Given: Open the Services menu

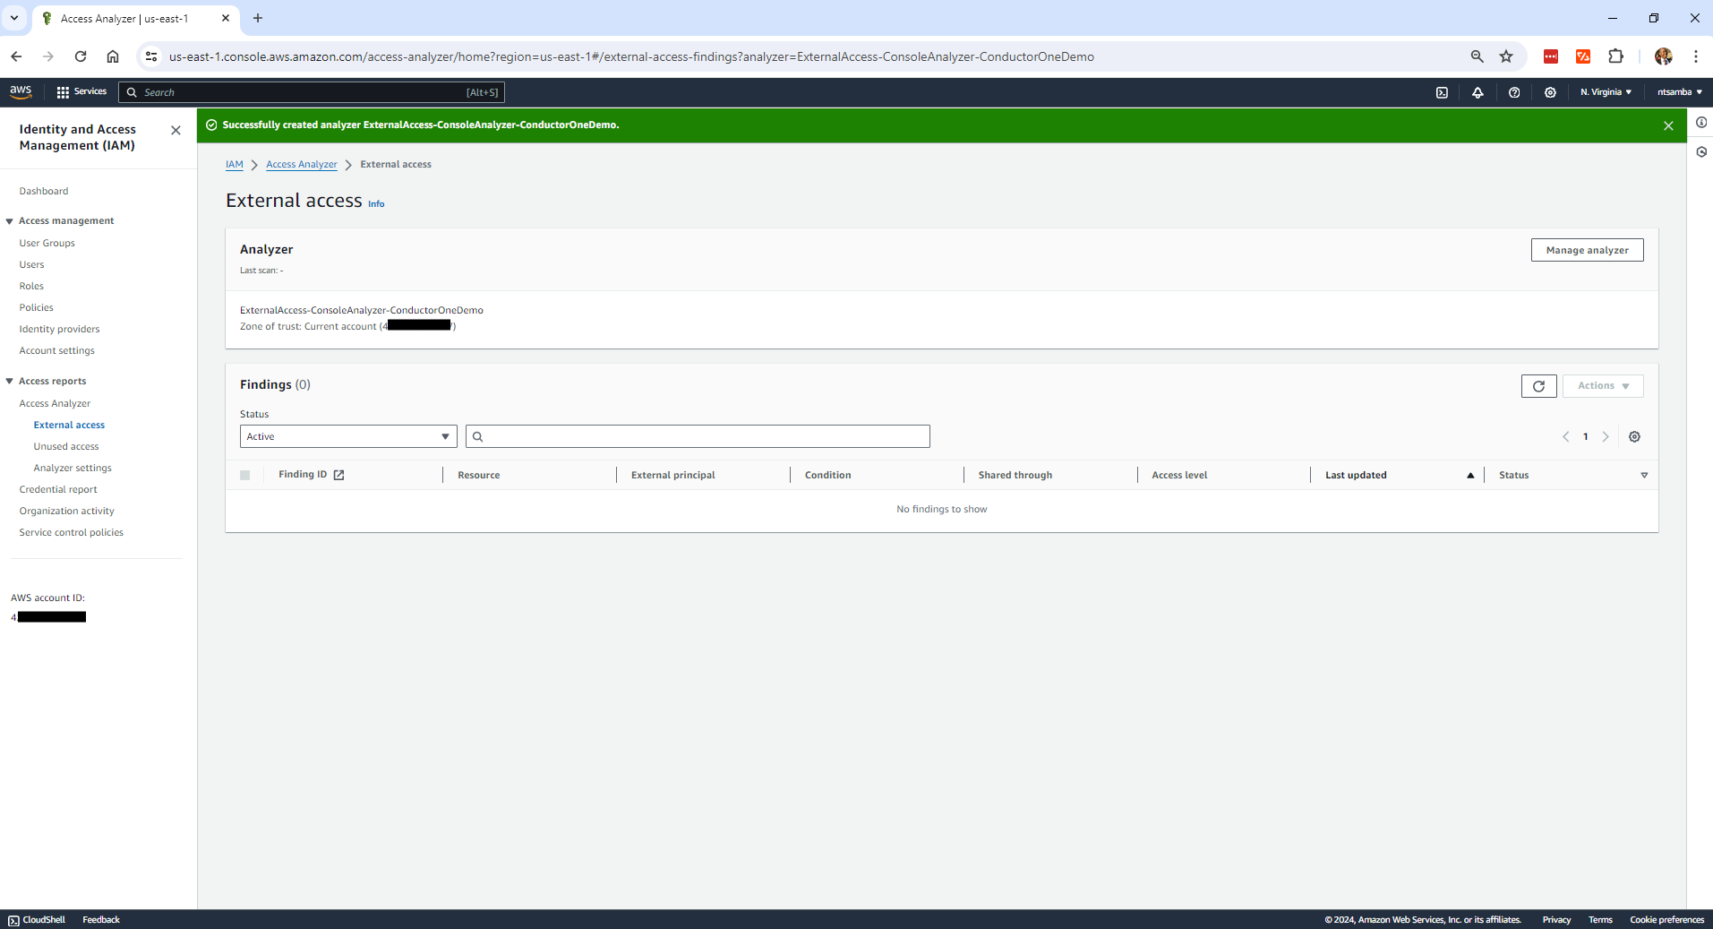Looking at the screenshot, I should (81, 91).
